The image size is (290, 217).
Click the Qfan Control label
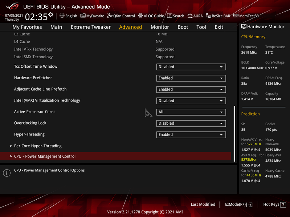click(124, 16)
